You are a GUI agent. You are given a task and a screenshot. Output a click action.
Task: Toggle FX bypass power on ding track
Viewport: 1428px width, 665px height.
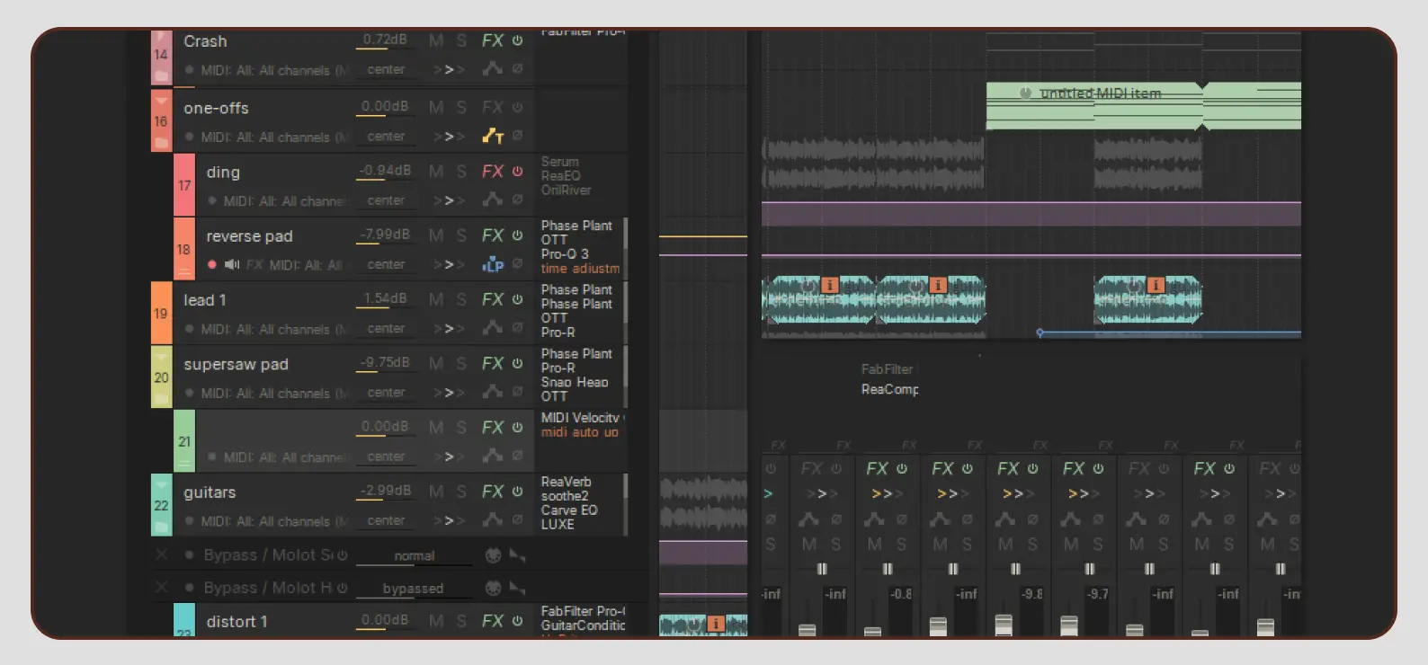pos(518,171)
